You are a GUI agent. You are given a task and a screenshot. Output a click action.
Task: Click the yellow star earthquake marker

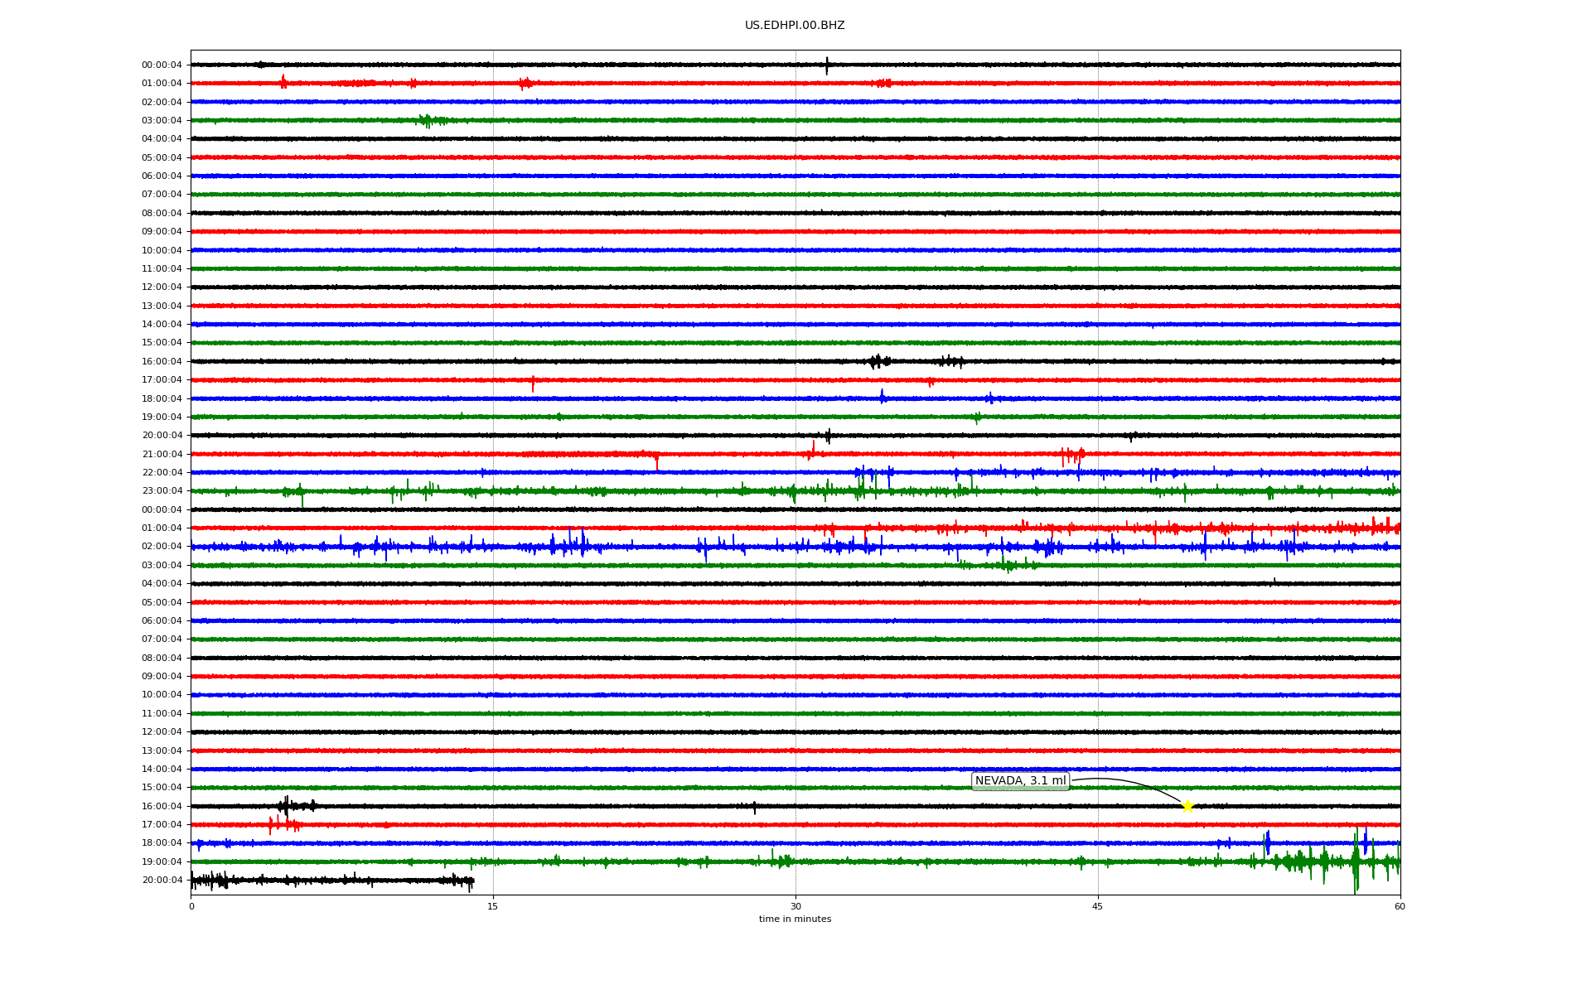coord(1187,806)
